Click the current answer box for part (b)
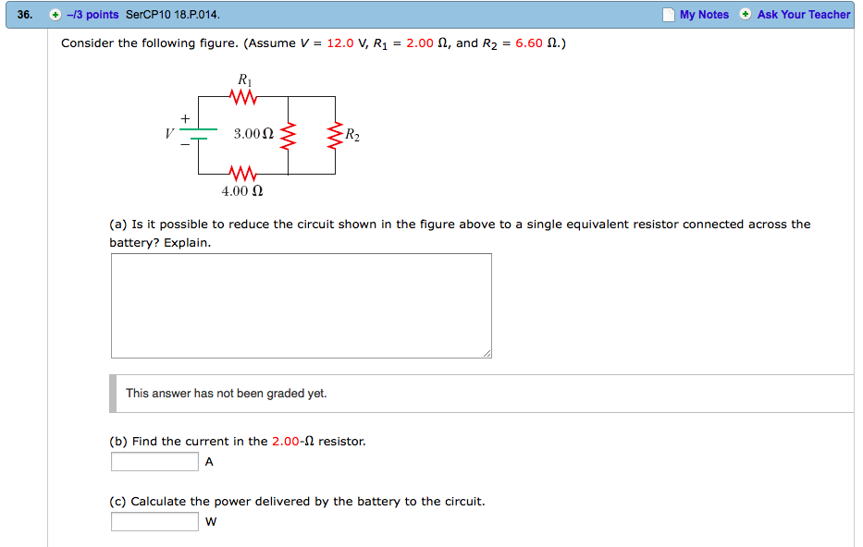 tap(154, 461)
